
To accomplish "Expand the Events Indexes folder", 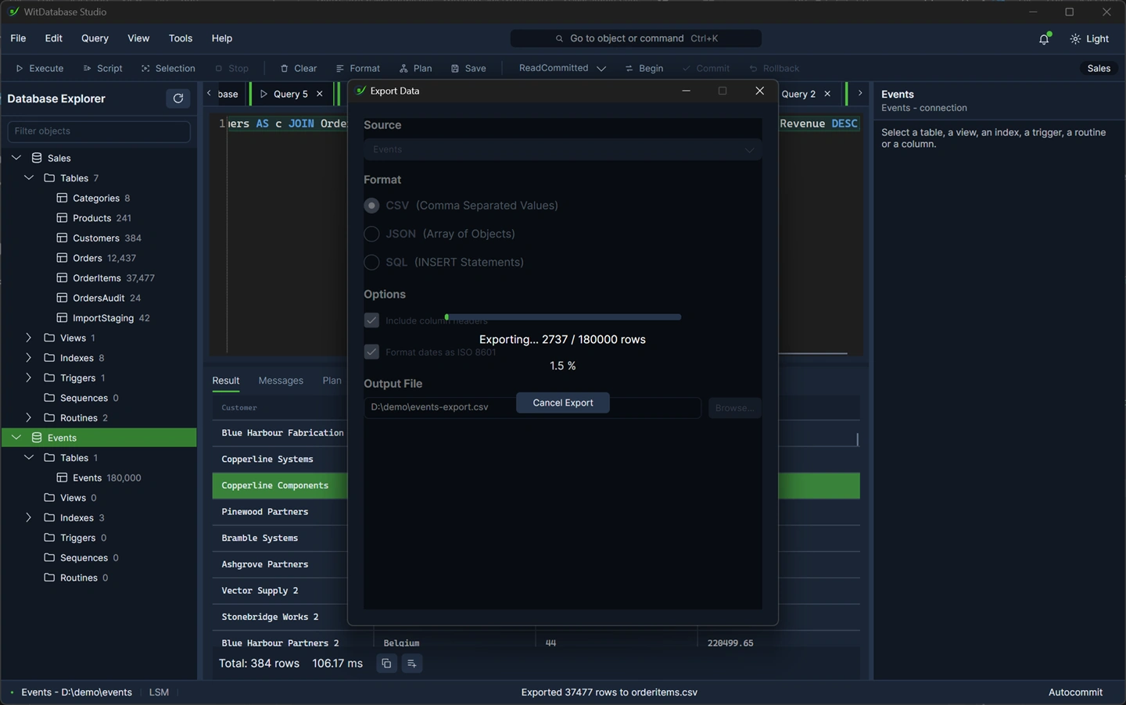I will [29, 517].
